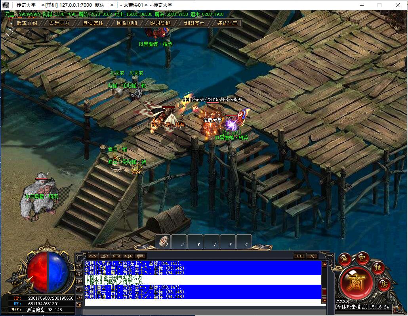This screenshot has width=408, height=316.
Task: Open the shop (店) orb
Action: [x=384, y=284]
